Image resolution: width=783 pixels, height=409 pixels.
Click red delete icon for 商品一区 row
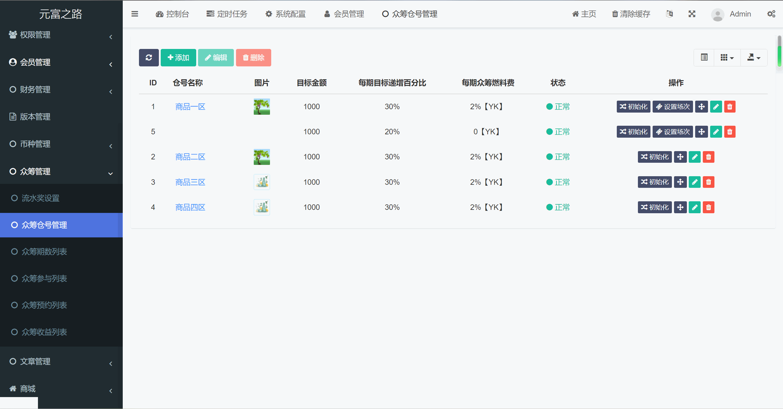coord(730,107)
